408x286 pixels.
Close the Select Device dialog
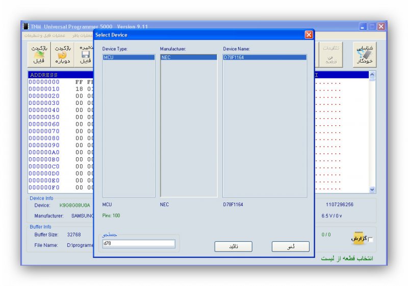point(309,35)
